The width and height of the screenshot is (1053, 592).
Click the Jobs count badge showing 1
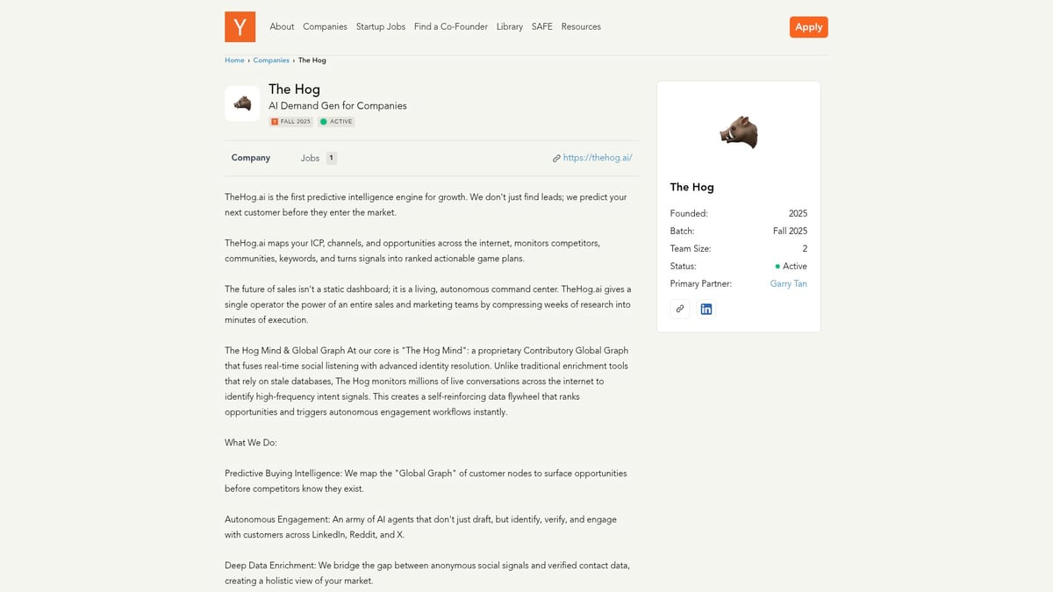pyautogui.click(x=332, y=158)
